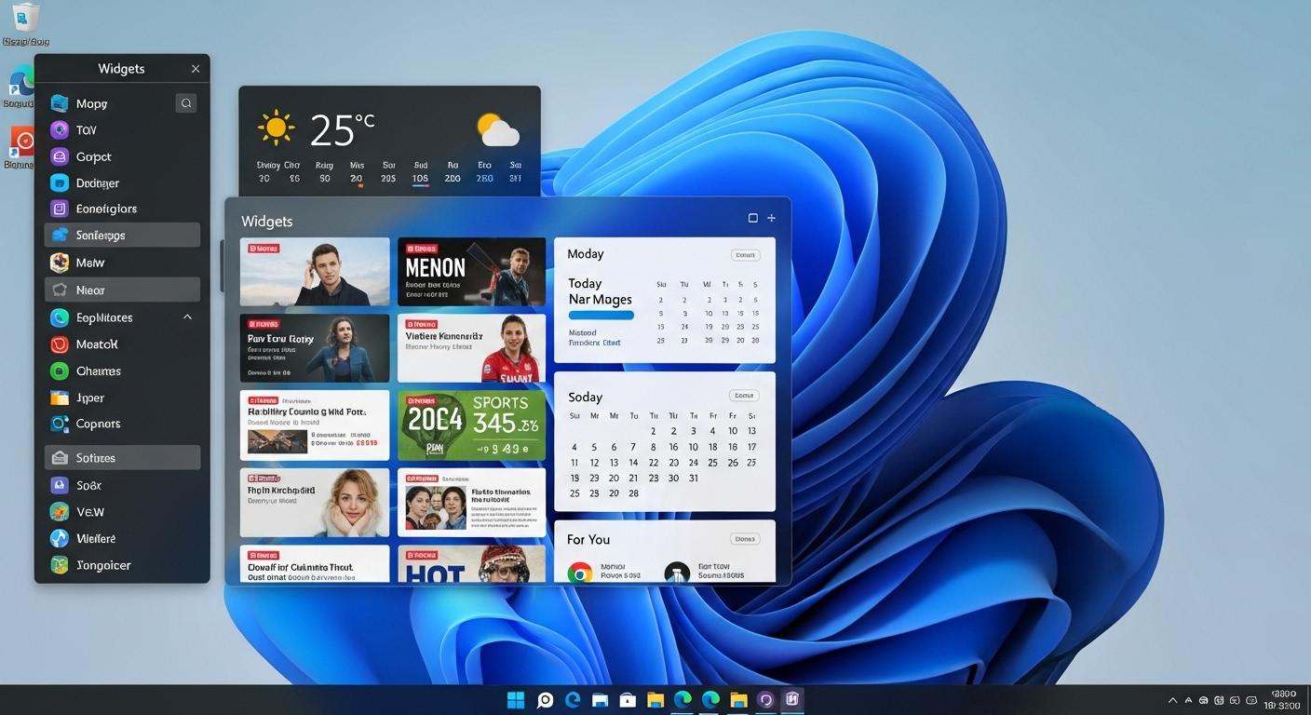The image size is (1311, 715).
Task: Select date 31 in the Soday calendar
Action: [693, 478]
